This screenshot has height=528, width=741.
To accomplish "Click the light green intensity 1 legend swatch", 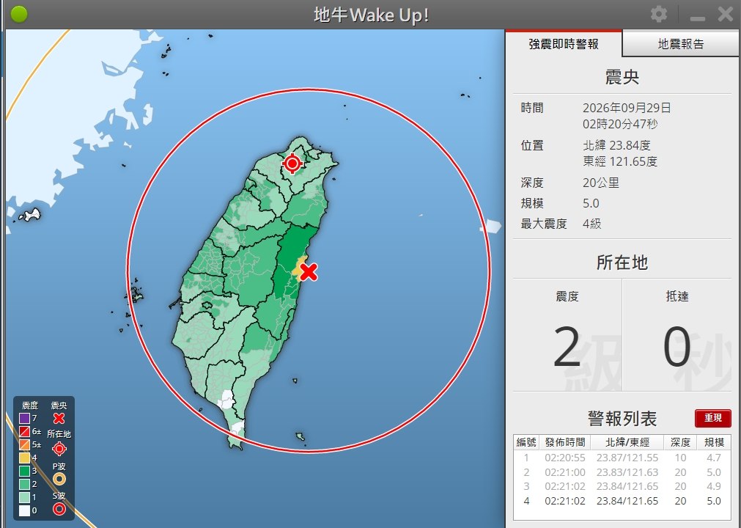I will coord(25,498).
